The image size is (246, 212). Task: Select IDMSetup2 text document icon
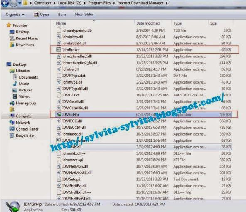pyautogui.click(x=59, y=179)
